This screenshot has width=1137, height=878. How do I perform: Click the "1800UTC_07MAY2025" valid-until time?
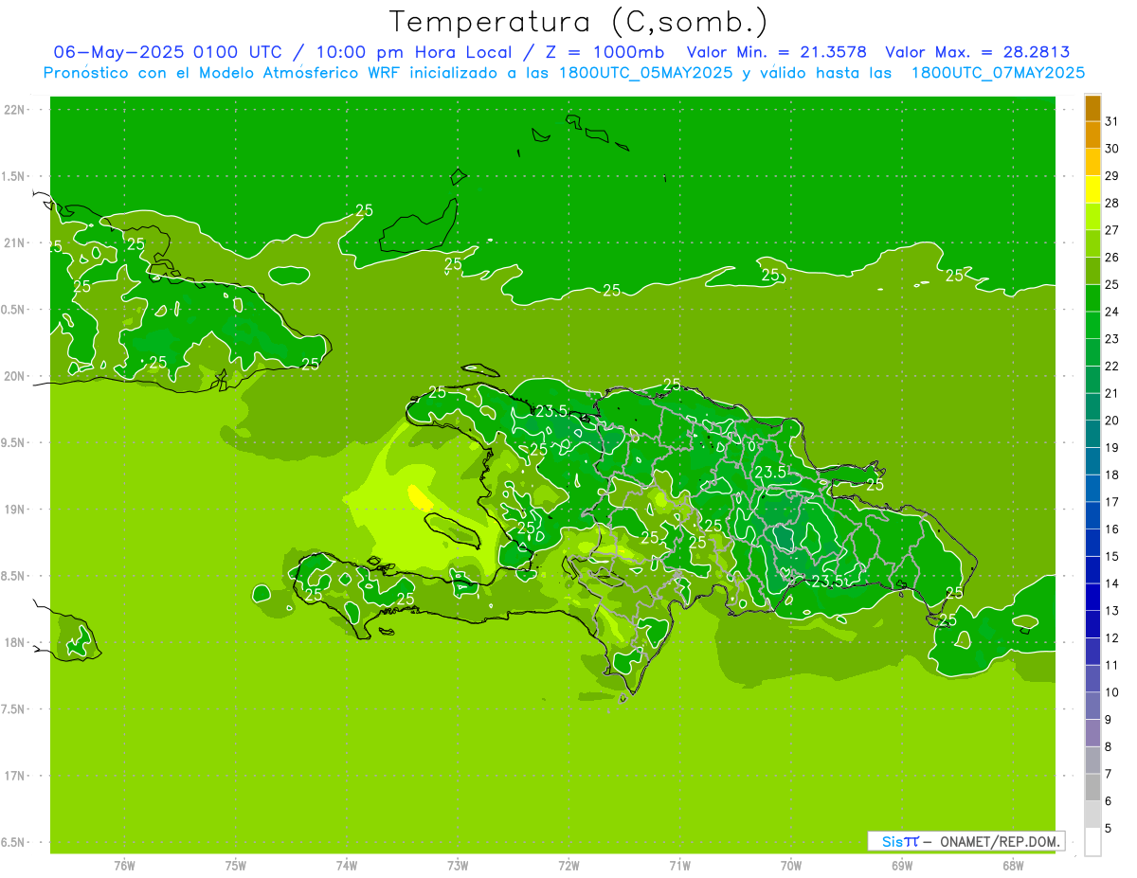(998, 73)
